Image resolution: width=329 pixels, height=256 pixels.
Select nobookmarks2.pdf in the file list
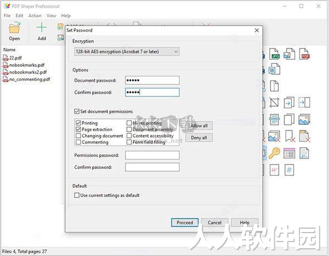(28, 72)
